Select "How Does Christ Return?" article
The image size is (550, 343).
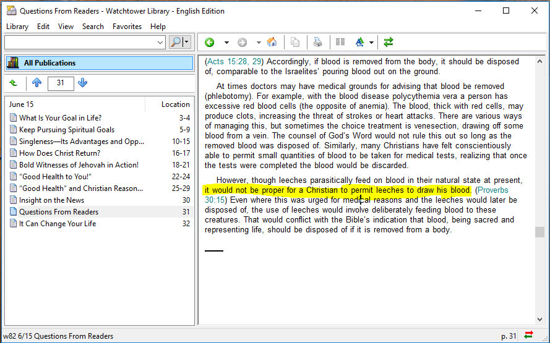(59, 153)
